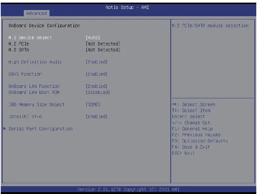Click the Select Screen key hint
260x194 pixels.
pos(193,105)
